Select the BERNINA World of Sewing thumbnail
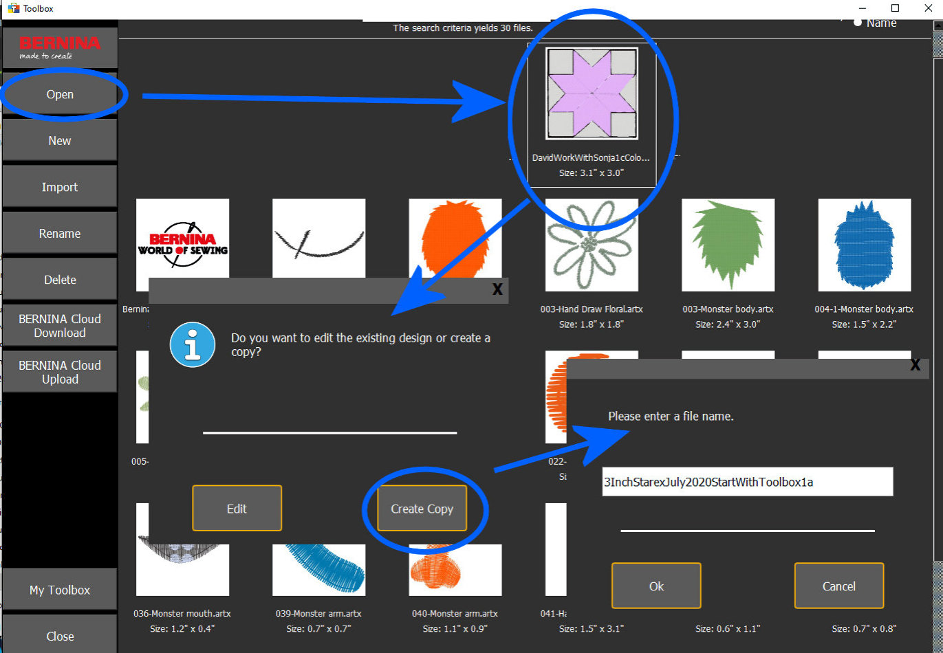The height and width of the screenshot is (653, 943). pyautogui.click(x=183, y=245)
